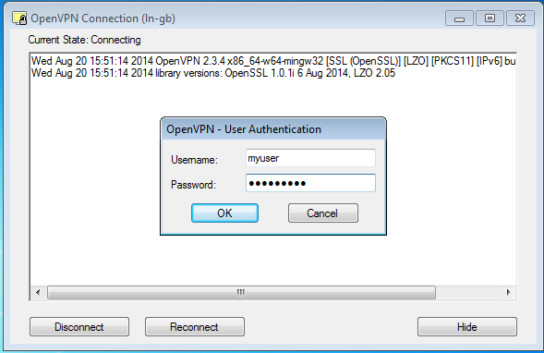This screenshot has width=544, height=353.
Task: Close the OpenVPN Connection window
Action: 520,18
